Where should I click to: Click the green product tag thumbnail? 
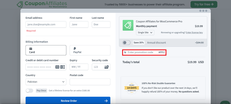pyautogui.click(x=128, y=25)
